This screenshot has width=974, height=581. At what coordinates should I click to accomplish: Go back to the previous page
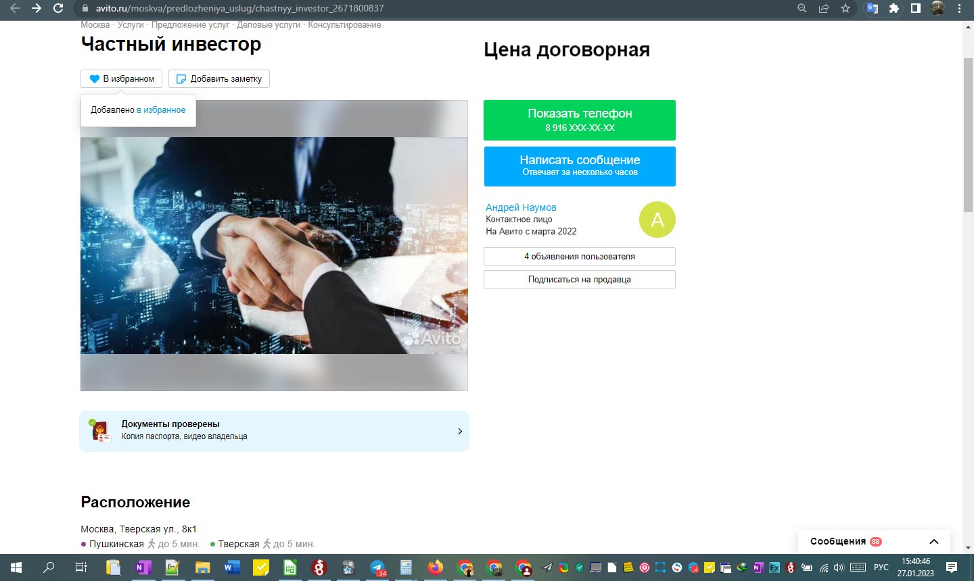point(15,8)
